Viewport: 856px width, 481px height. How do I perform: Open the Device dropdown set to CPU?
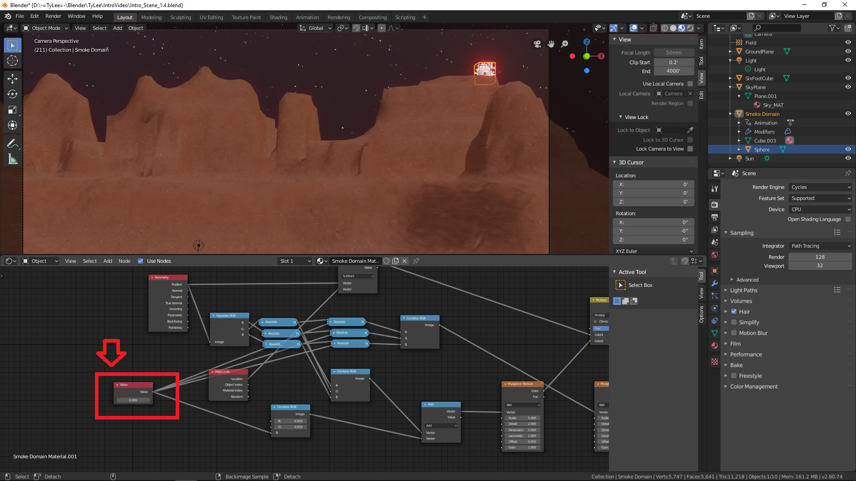click(820, 209)
